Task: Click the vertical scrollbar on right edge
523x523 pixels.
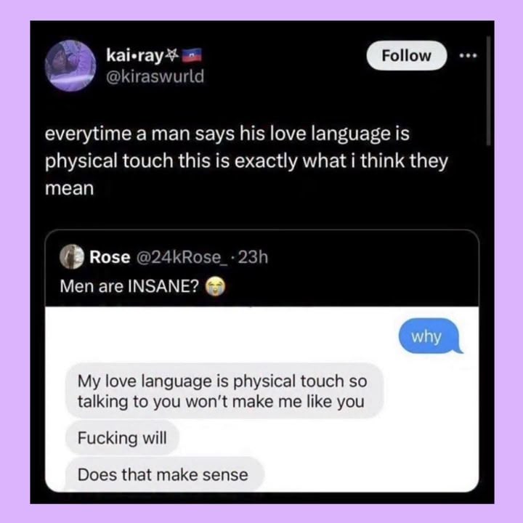Action: pyautogui.click(x=488, y=91)
